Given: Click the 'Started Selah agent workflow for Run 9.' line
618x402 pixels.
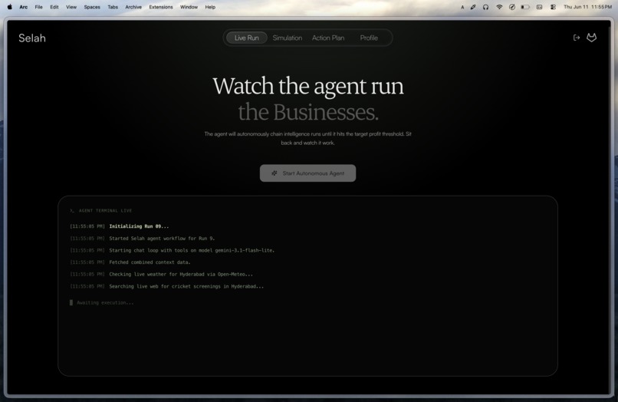Looking at the screenshot, I should pos(162,239).
